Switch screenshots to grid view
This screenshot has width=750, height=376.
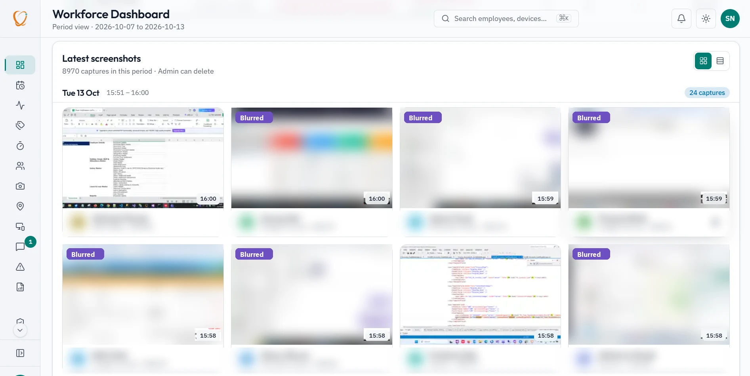tap(703, 61)
